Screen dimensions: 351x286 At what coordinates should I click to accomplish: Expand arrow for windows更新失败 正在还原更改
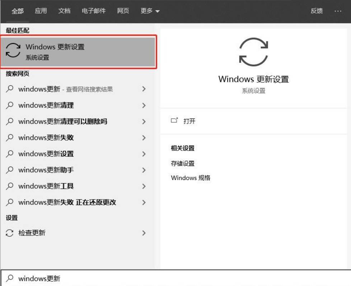point(144,202)
